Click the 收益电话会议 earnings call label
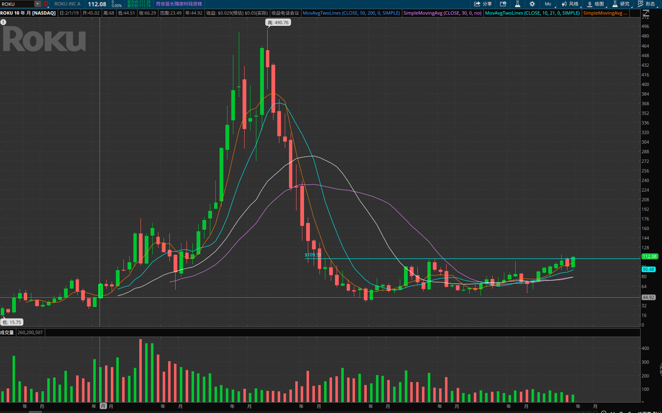Image resolution: width=662 pixels, height=413 pixels. click(x=285, y=12)
